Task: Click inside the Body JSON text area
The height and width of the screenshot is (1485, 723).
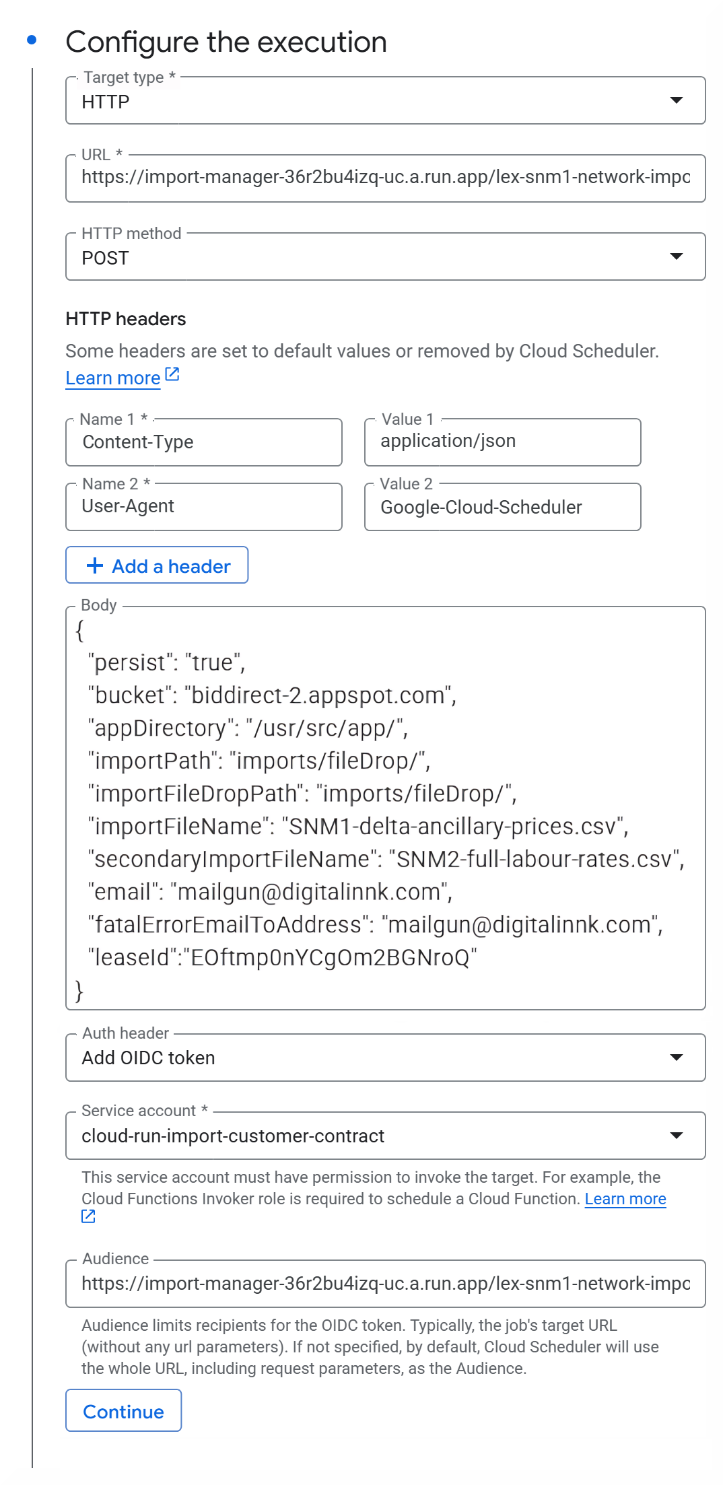Action: [385, 808]
